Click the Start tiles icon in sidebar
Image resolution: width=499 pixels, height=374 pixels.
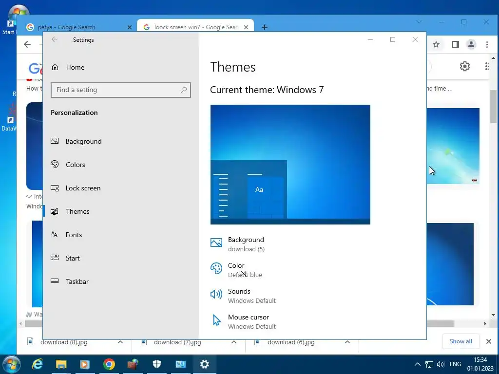[55, 258]
